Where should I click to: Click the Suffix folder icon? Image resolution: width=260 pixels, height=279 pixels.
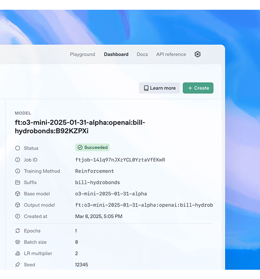pos(18,182)
